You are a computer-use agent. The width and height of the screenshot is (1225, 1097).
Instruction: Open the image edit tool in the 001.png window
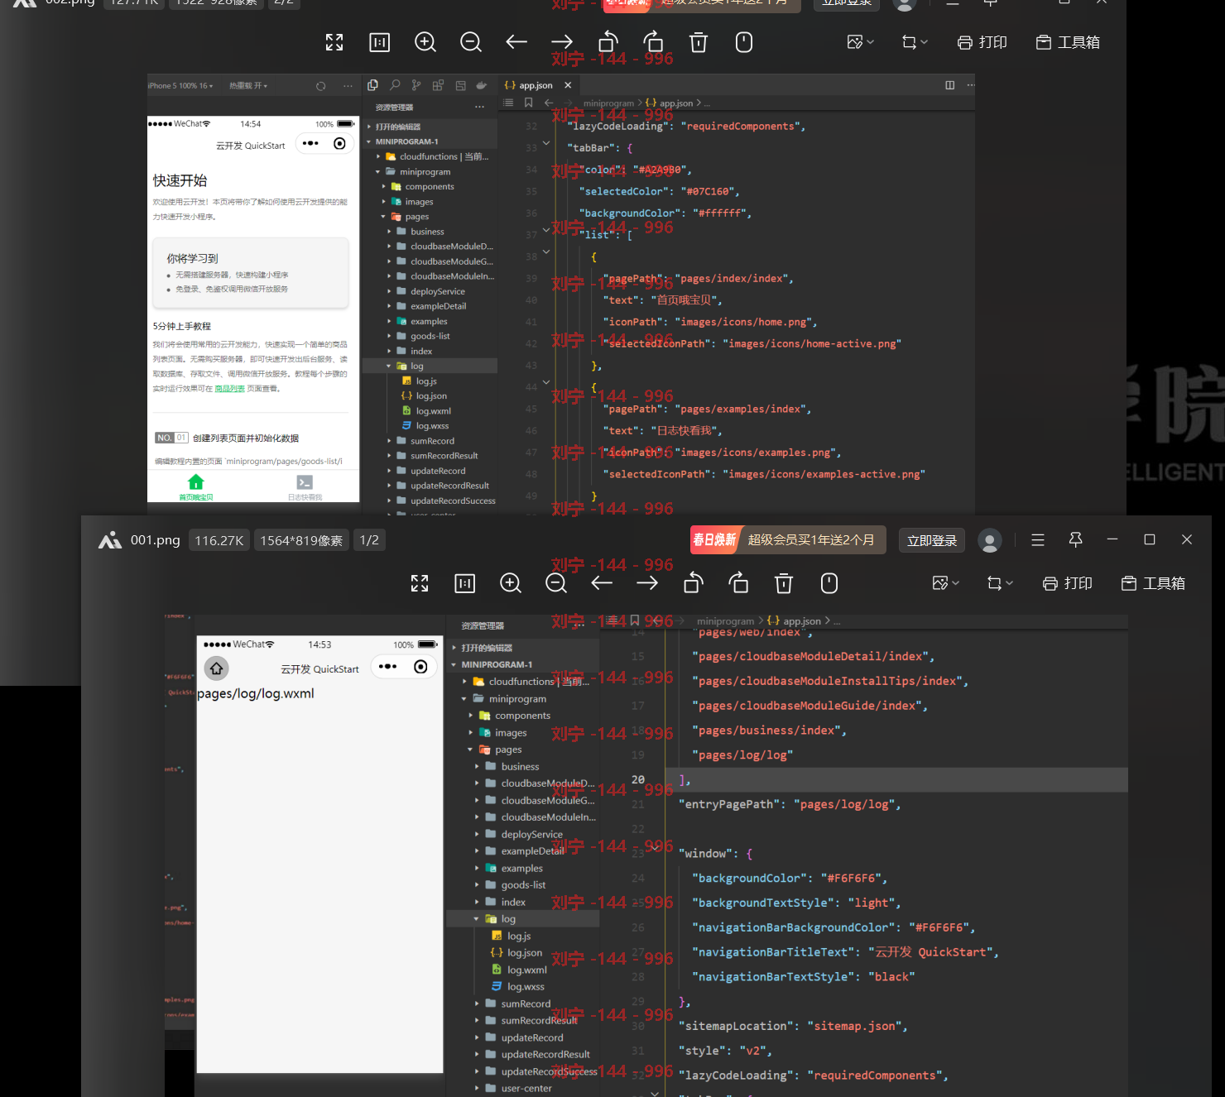click(x=940, y=583)
